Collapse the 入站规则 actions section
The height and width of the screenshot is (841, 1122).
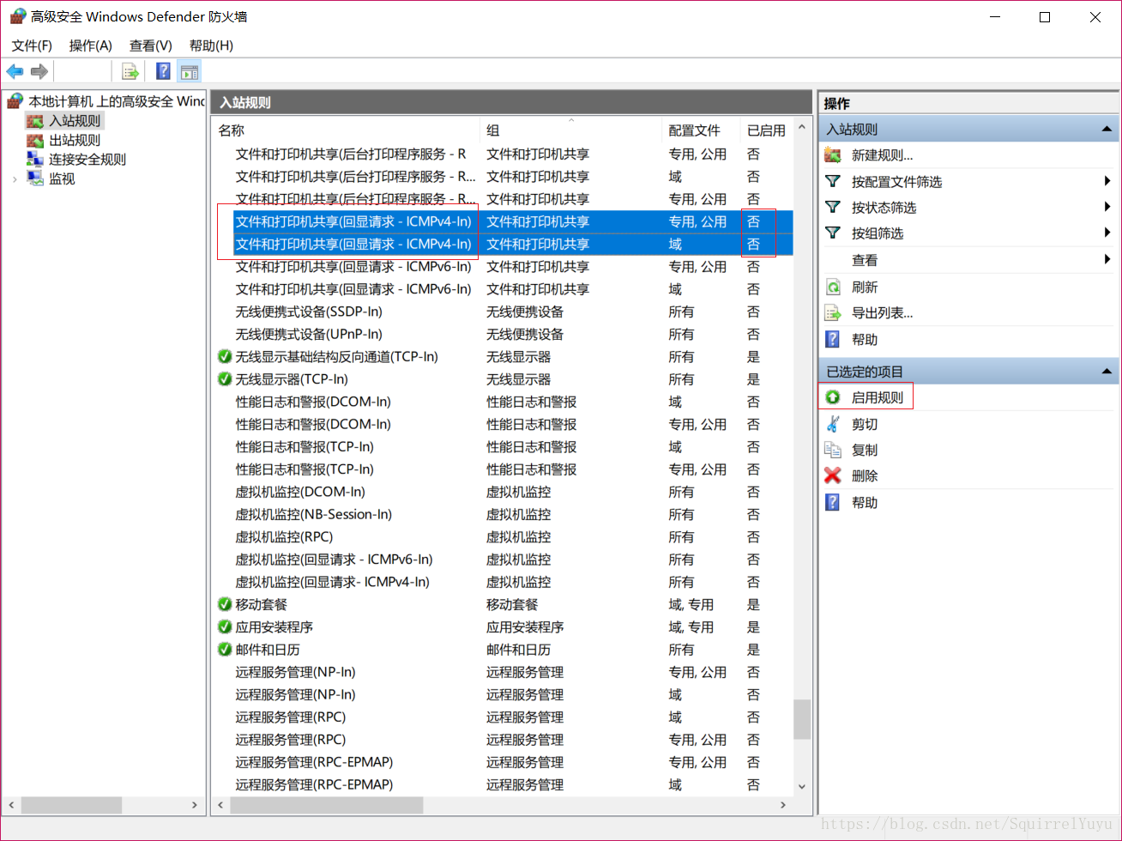(x=1107, y=130)
